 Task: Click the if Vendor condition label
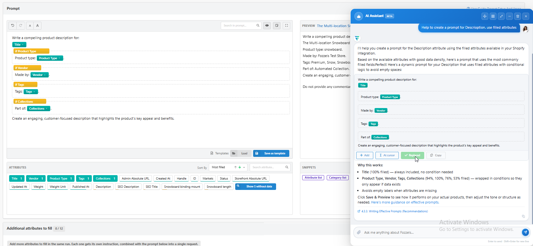pyautogui.click(x=27, y=68)
